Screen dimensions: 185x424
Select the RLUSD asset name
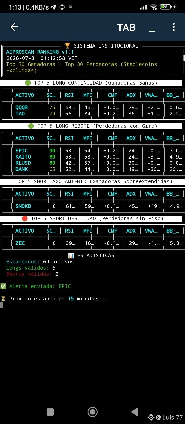(x=23, y=163)
